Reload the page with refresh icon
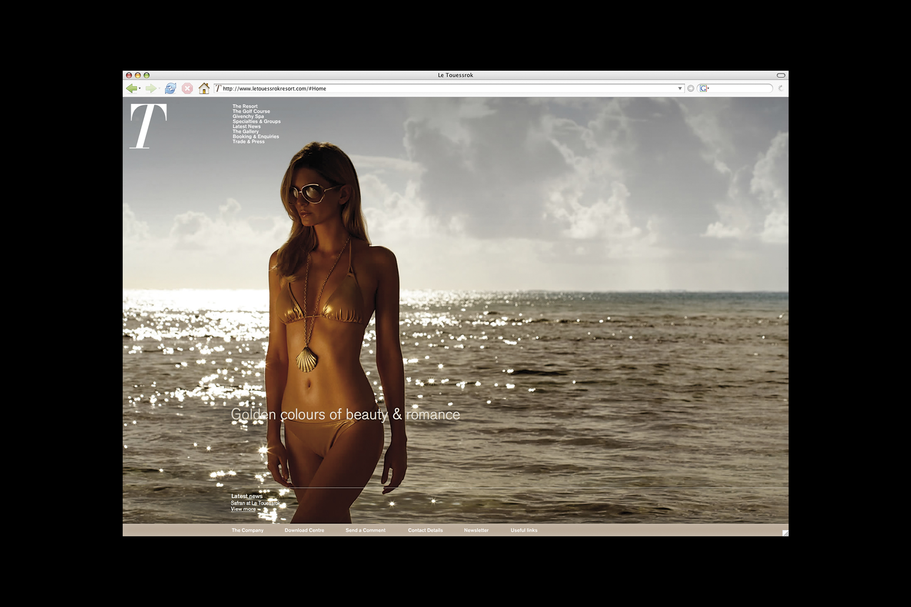 [170, 89]
